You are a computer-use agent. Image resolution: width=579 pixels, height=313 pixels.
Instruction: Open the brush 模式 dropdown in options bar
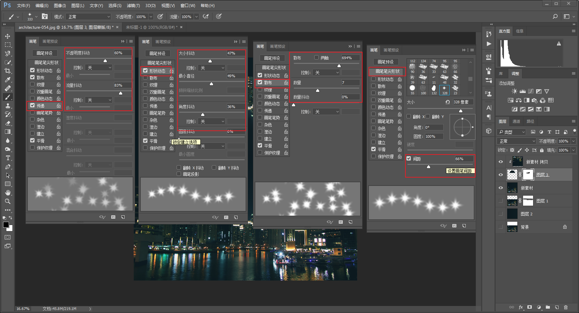[89, 16]
